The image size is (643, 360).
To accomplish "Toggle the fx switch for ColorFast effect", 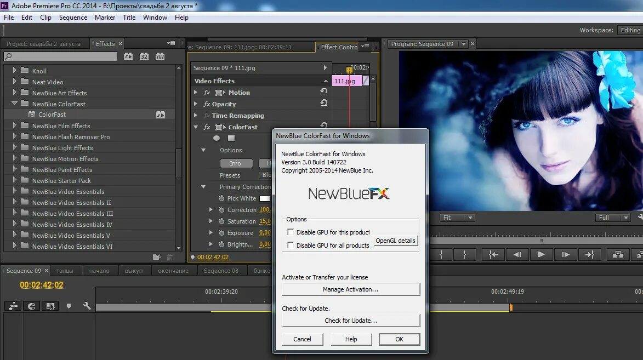I will pos(207,127).
